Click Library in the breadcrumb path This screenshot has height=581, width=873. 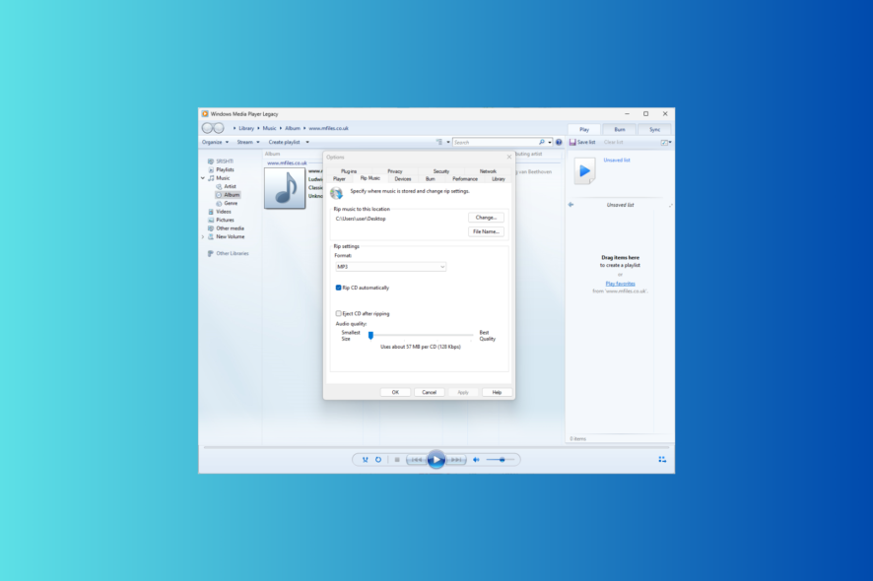[246, 128]
